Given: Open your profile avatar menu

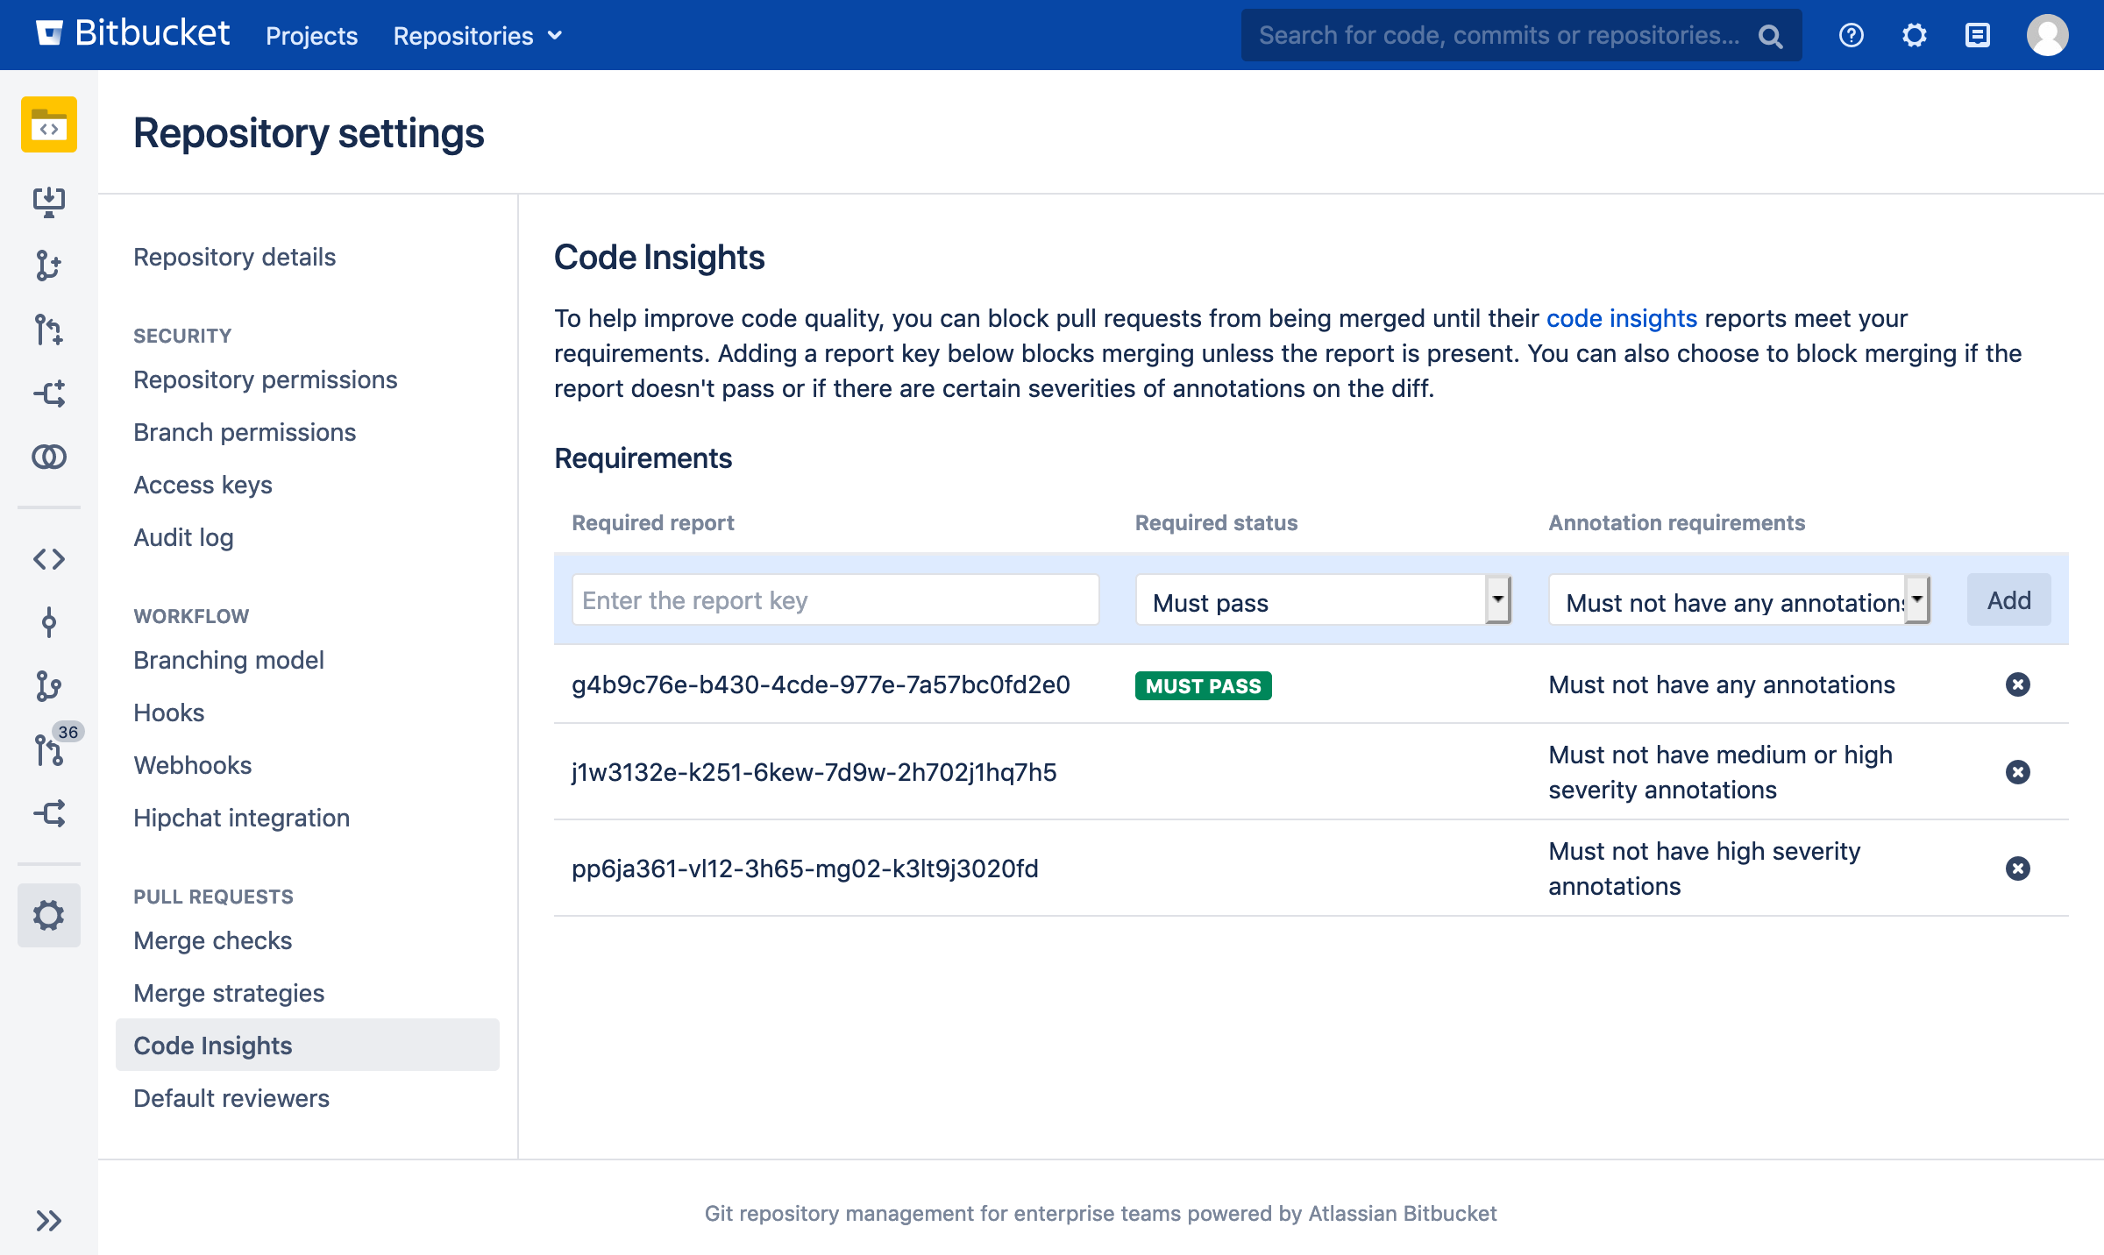Looking at the screenshot, I should click(x=2048, y=35).
